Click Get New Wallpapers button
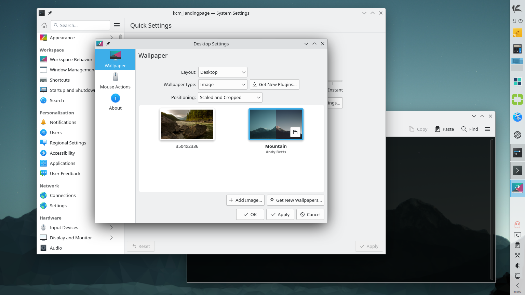525x295 pixels. (x=296, y=200)
